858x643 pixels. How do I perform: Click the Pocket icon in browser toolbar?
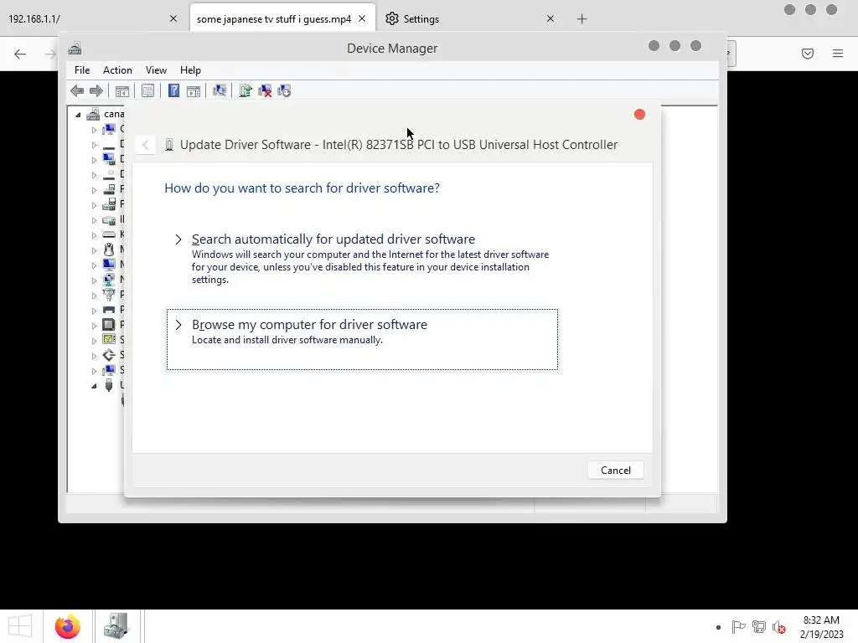[808, 54]
